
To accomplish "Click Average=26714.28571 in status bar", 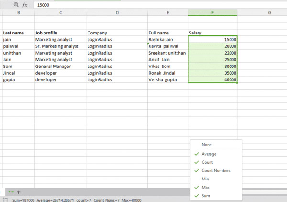I will point(55,200).
